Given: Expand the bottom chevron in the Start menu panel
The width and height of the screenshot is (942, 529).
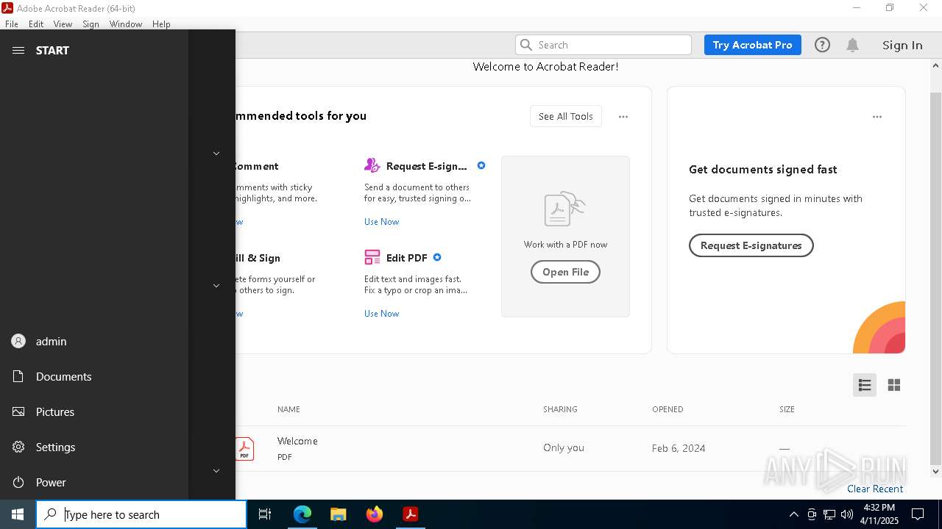Looking at the screenshot, I should (216, 470).
